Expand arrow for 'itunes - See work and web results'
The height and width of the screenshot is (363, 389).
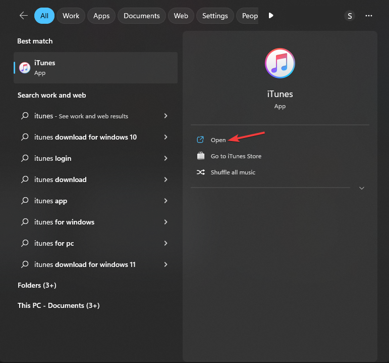[165, 116]
